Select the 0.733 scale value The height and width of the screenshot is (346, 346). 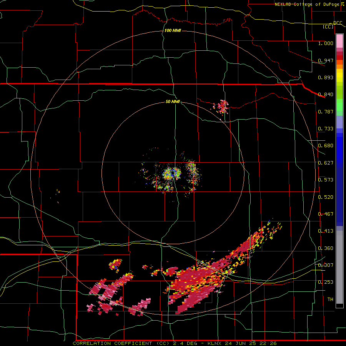[326, 129]
